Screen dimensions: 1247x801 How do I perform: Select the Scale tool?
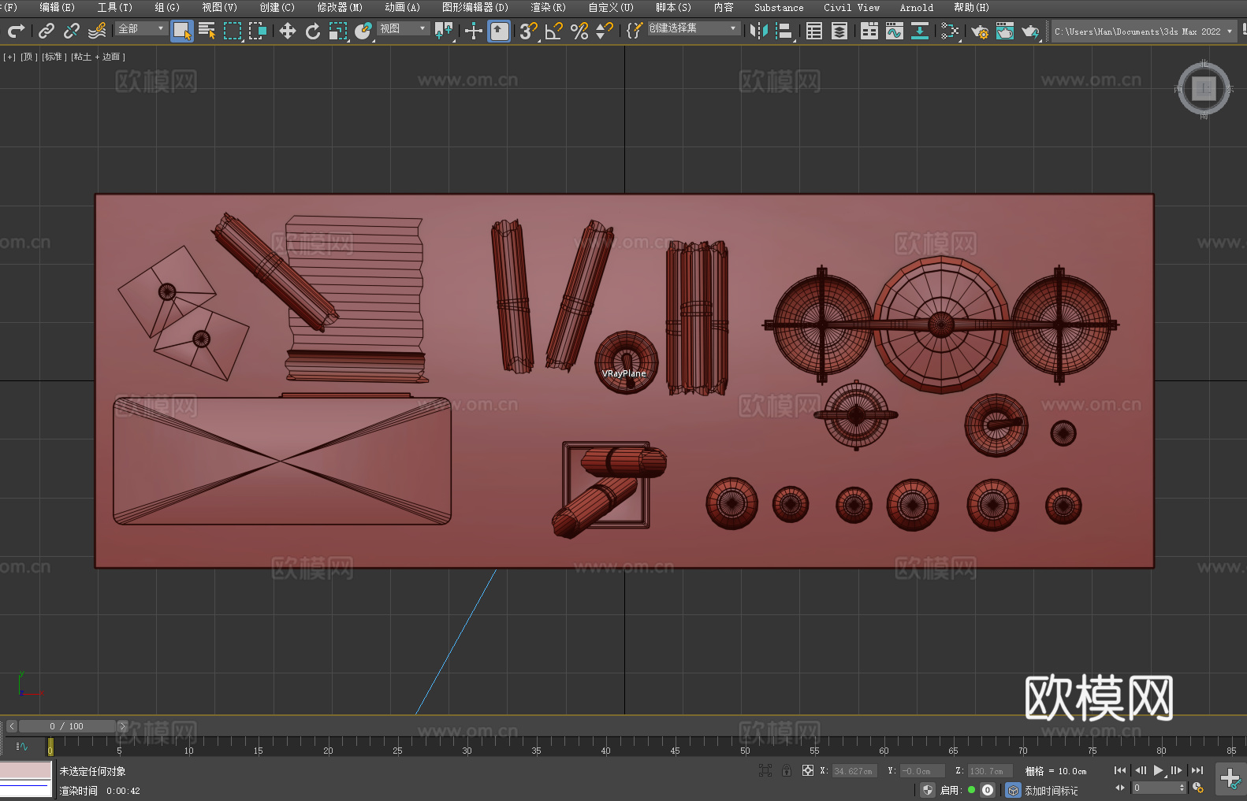pos(338,31)
